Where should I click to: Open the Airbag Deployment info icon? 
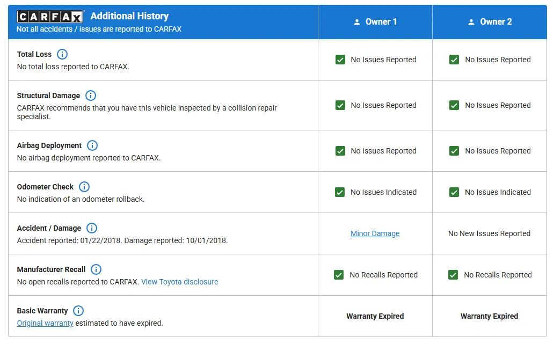click(x=92, y=145)
